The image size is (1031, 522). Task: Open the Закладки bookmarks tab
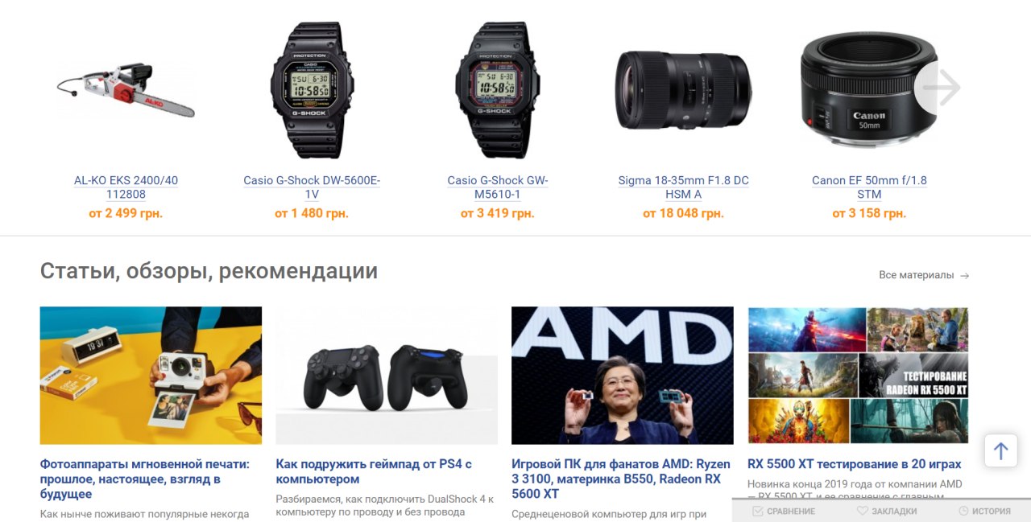point(886,511)
